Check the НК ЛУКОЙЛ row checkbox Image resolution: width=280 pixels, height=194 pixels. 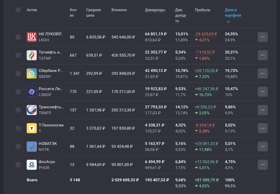tap(18, 37)
